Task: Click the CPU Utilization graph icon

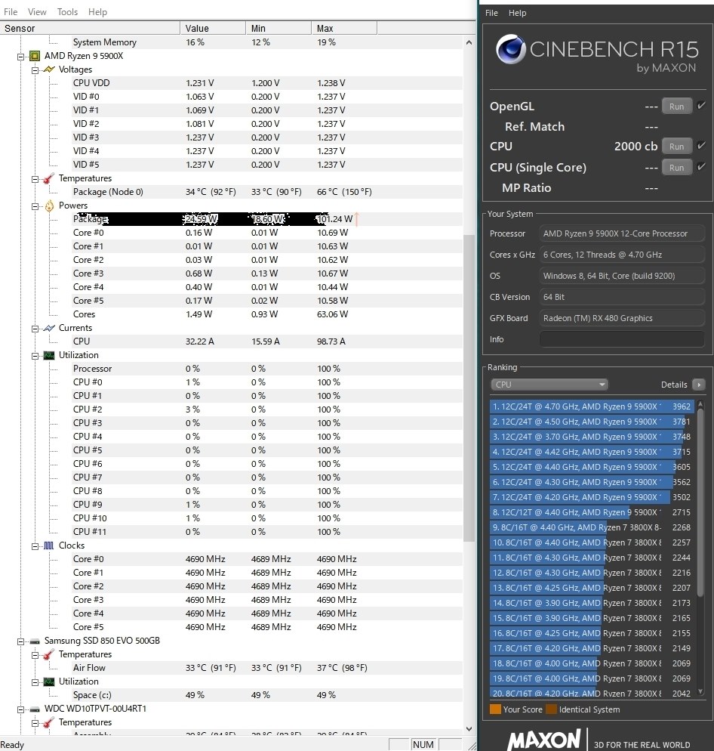Action: click(49, 355)
